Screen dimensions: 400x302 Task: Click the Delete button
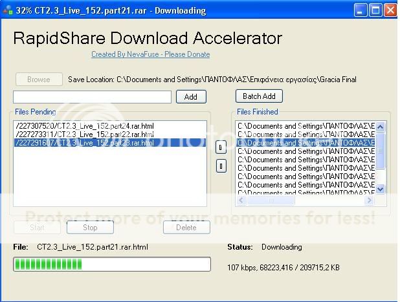coord(186,228)
